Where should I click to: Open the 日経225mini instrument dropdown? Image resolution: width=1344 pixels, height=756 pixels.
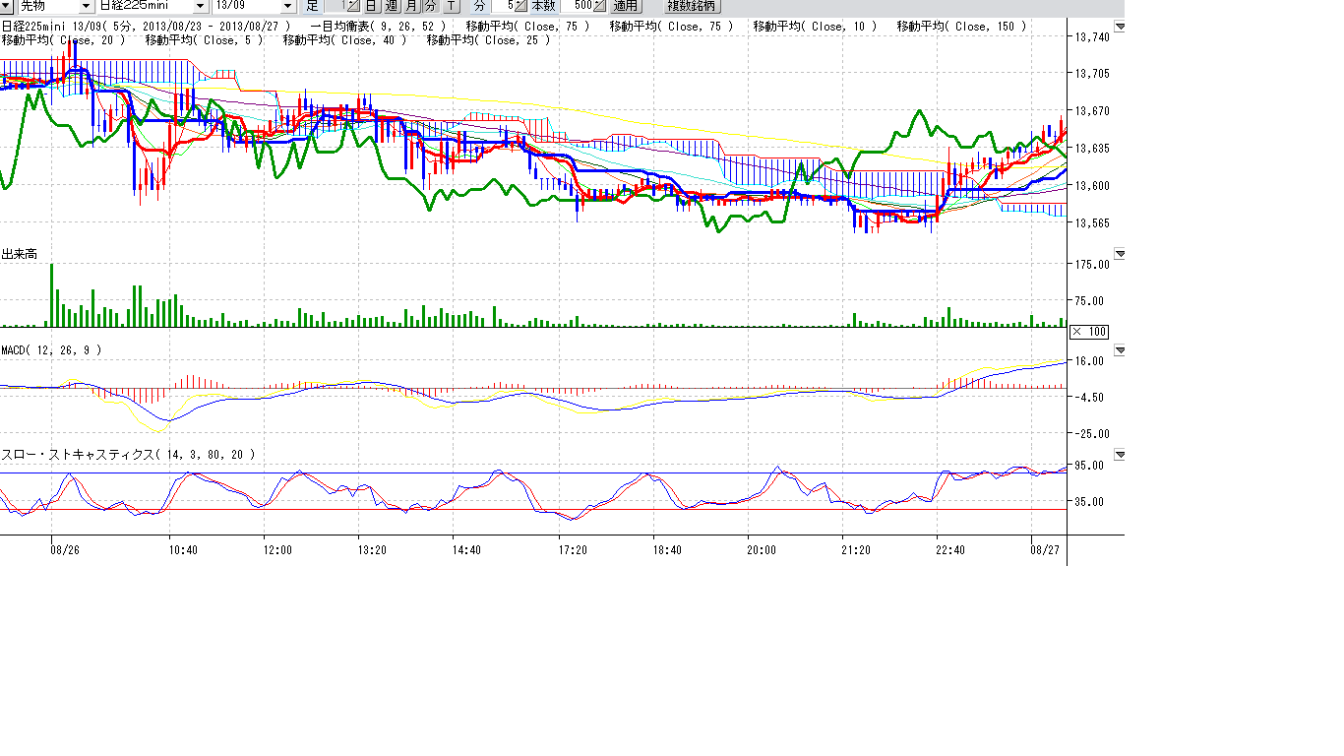tap(202, 6)
